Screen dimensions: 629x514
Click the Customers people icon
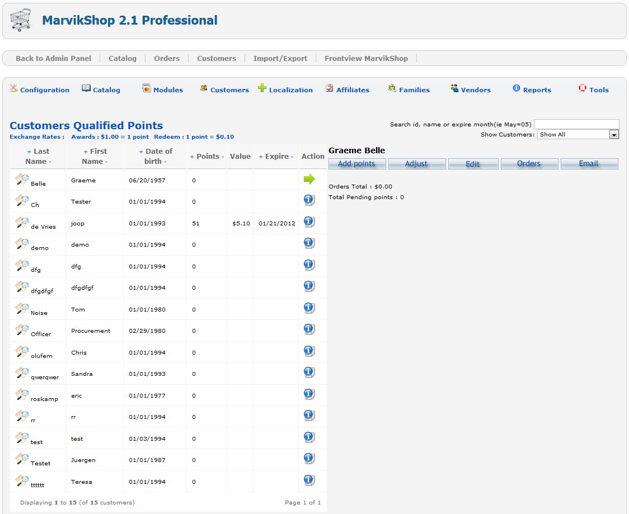(x=204, y=88)
